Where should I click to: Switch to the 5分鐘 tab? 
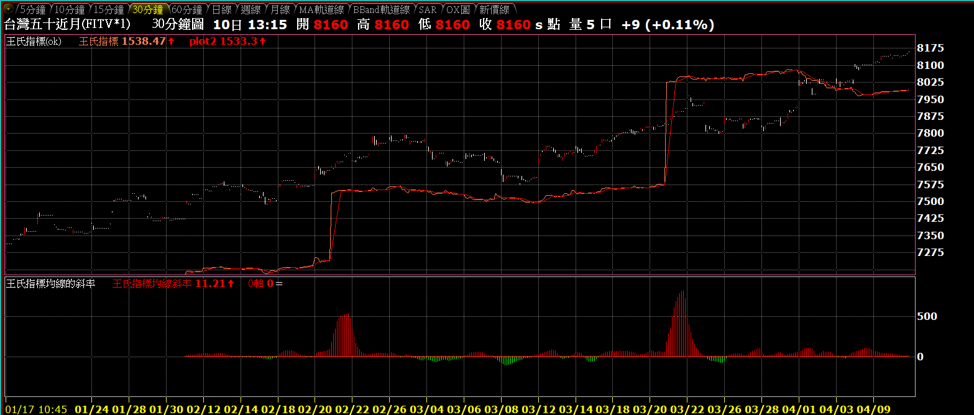[x=32, y=10]
